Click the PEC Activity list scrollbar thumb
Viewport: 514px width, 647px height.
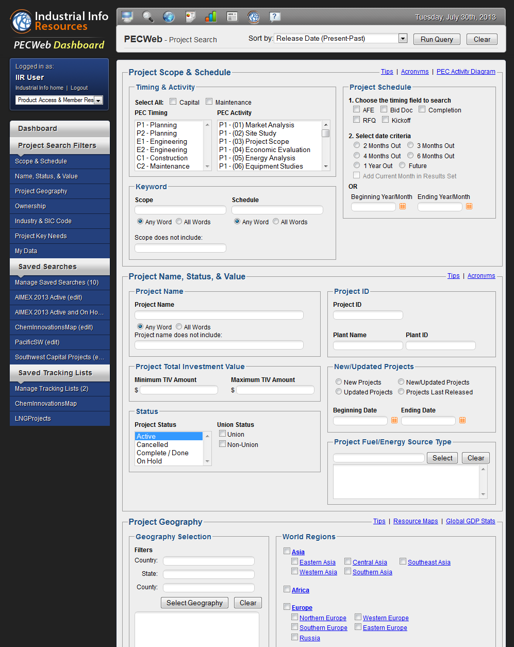click(326, 134)
